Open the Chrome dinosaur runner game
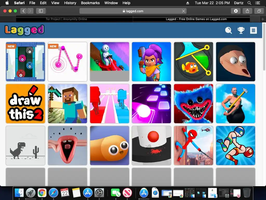The image size is (266, 200). (x=25, y=146)
